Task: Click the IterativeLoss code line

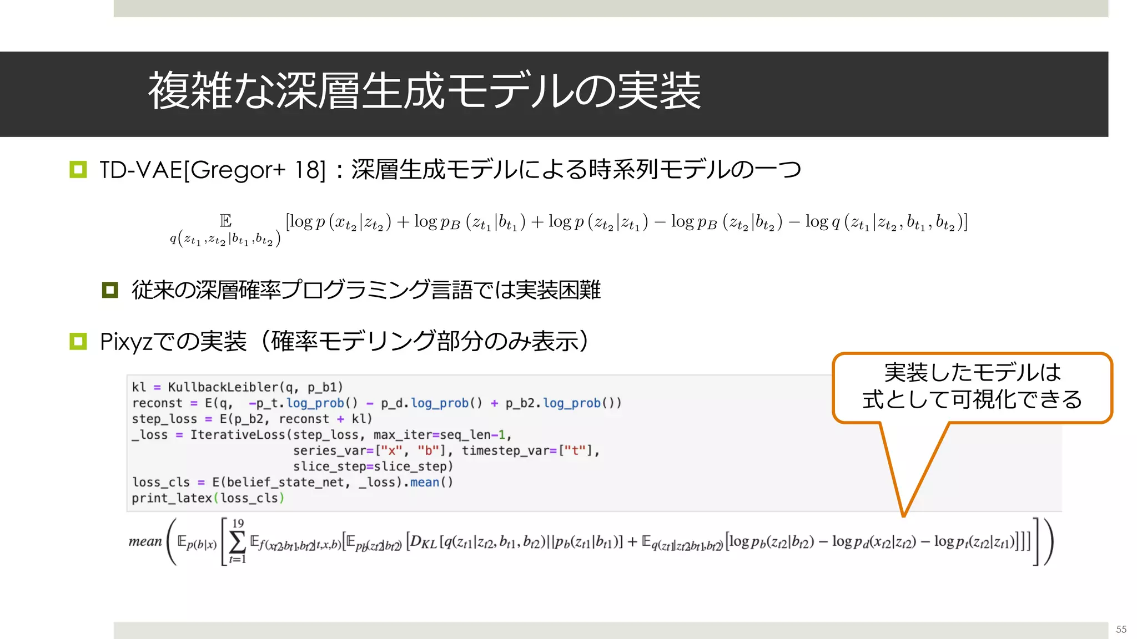Action: coord(322,435)
